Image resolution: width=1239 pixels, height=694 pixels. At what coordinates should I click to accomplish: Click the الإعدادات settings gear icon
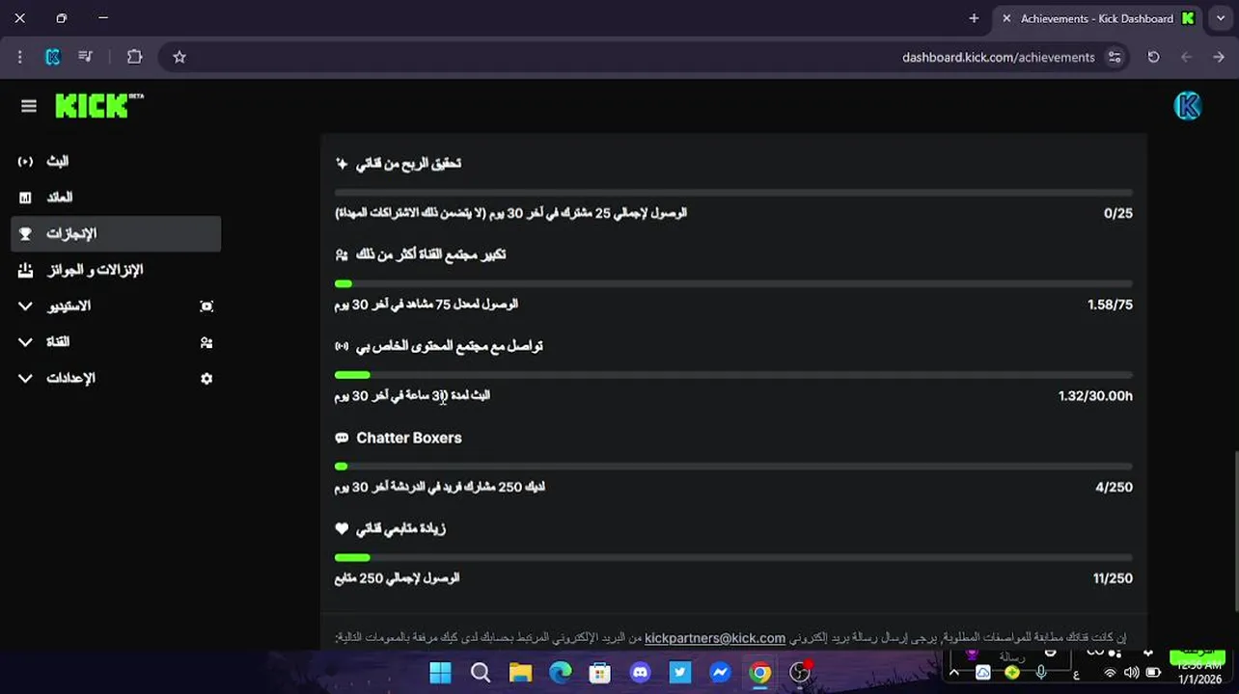206,379
